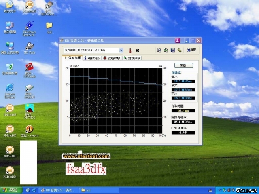This screenshot has height=194, width=259.
Task: Click the second copy screenshot icon
Action: pyautogui.click(x=166, y=50)
